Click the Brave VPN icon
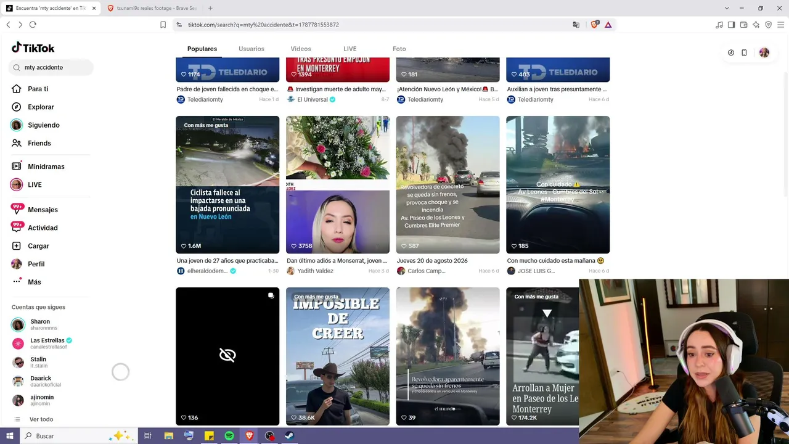This screenshot has height=444, width=789. click(768, 25)
